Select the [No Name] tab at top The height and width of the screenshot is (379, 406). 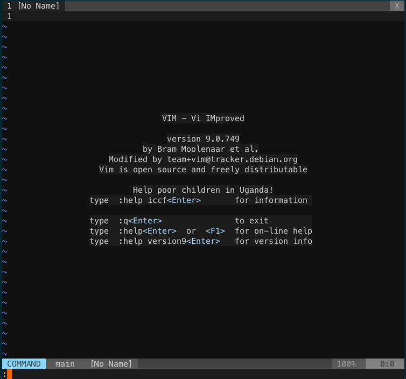coord(33,6)
